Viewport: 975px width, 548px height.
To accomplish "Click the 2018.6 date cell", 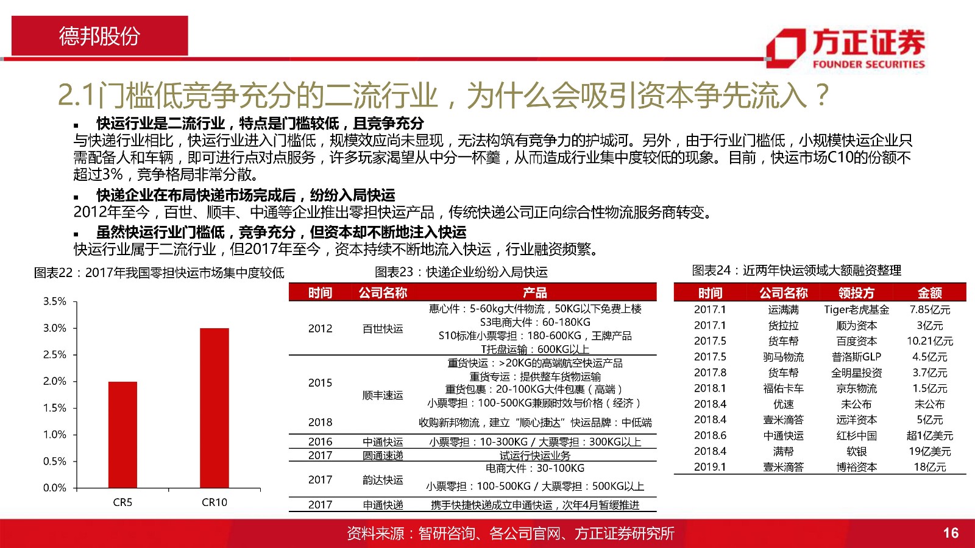I will click(710, 435).
